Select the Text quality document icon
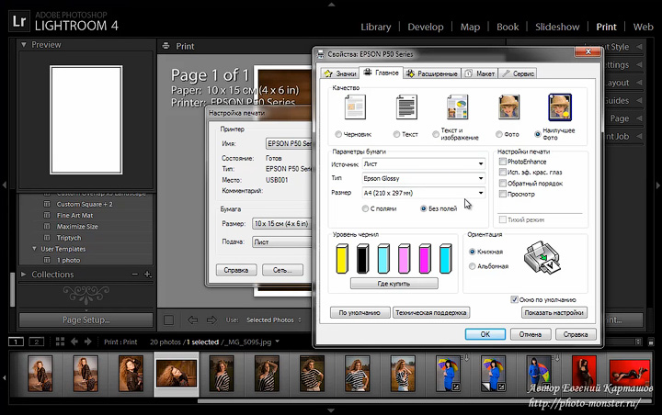This screenshot has height=415, width=662. (x=406, y=107)
